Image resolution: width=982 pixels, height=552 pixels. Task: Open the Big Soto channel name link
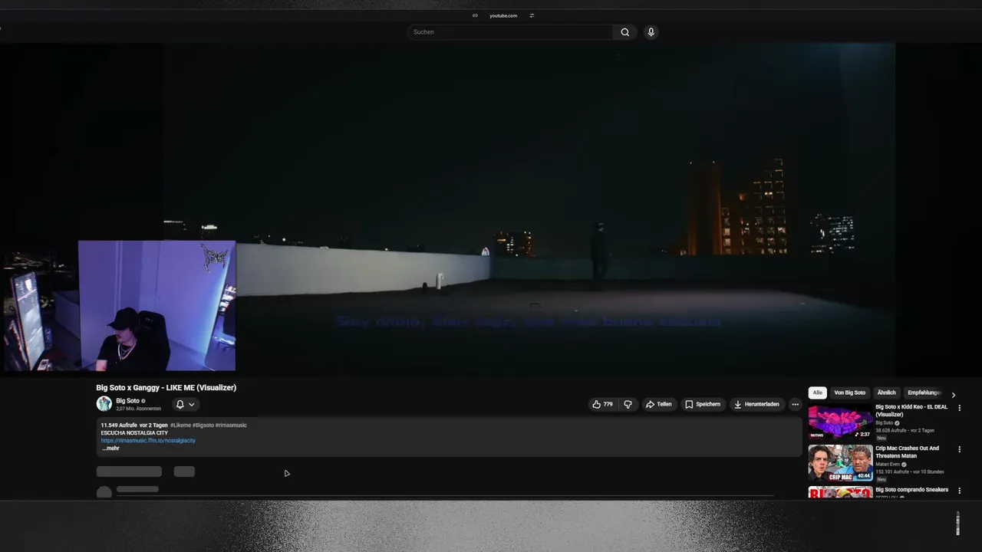coord(127,401)
